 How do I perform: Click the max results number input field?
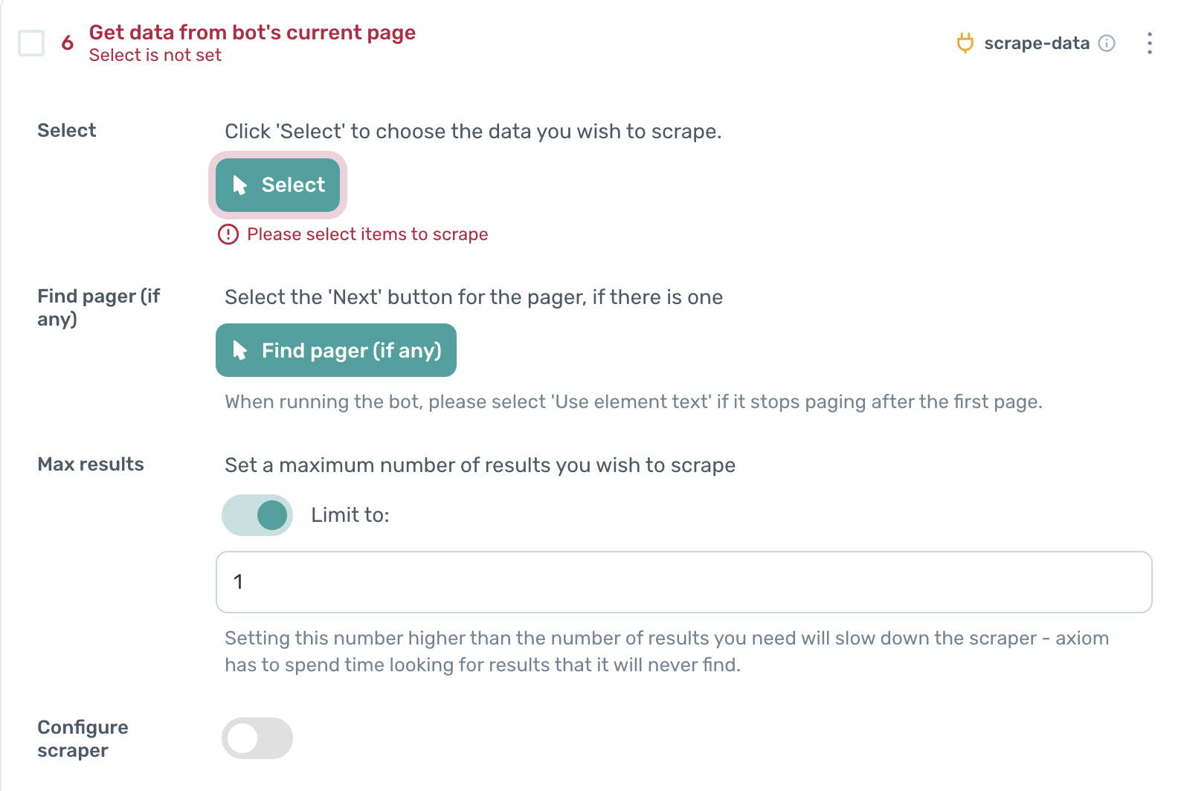pyautogui.click(x=683, y=582)
